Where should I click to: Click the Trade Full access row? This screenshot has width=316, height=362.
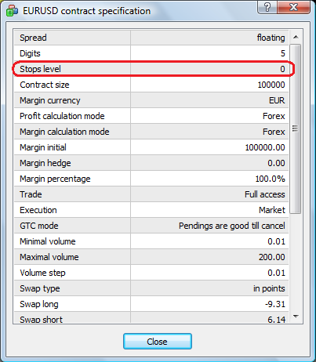(151, 194)
